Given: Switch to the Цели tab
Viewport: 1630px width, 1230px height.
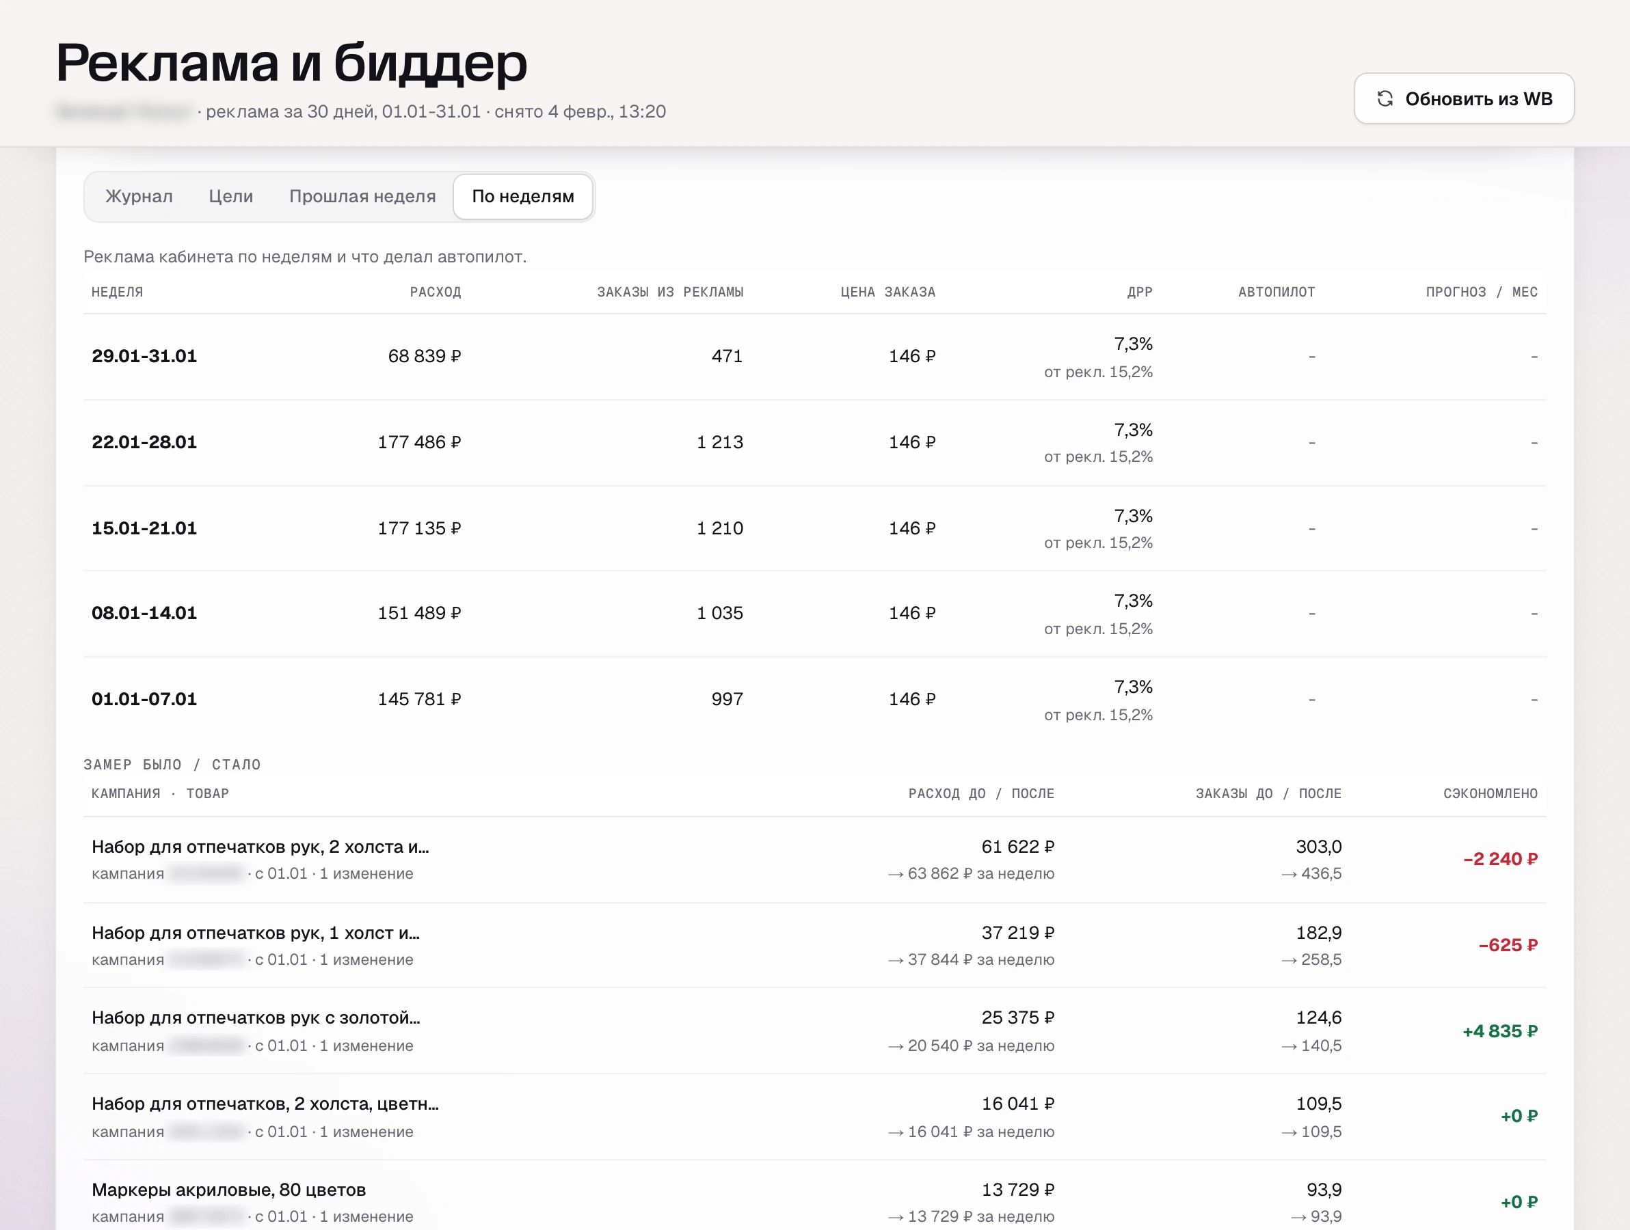Looking at the screenshot, I should [230, 197].
